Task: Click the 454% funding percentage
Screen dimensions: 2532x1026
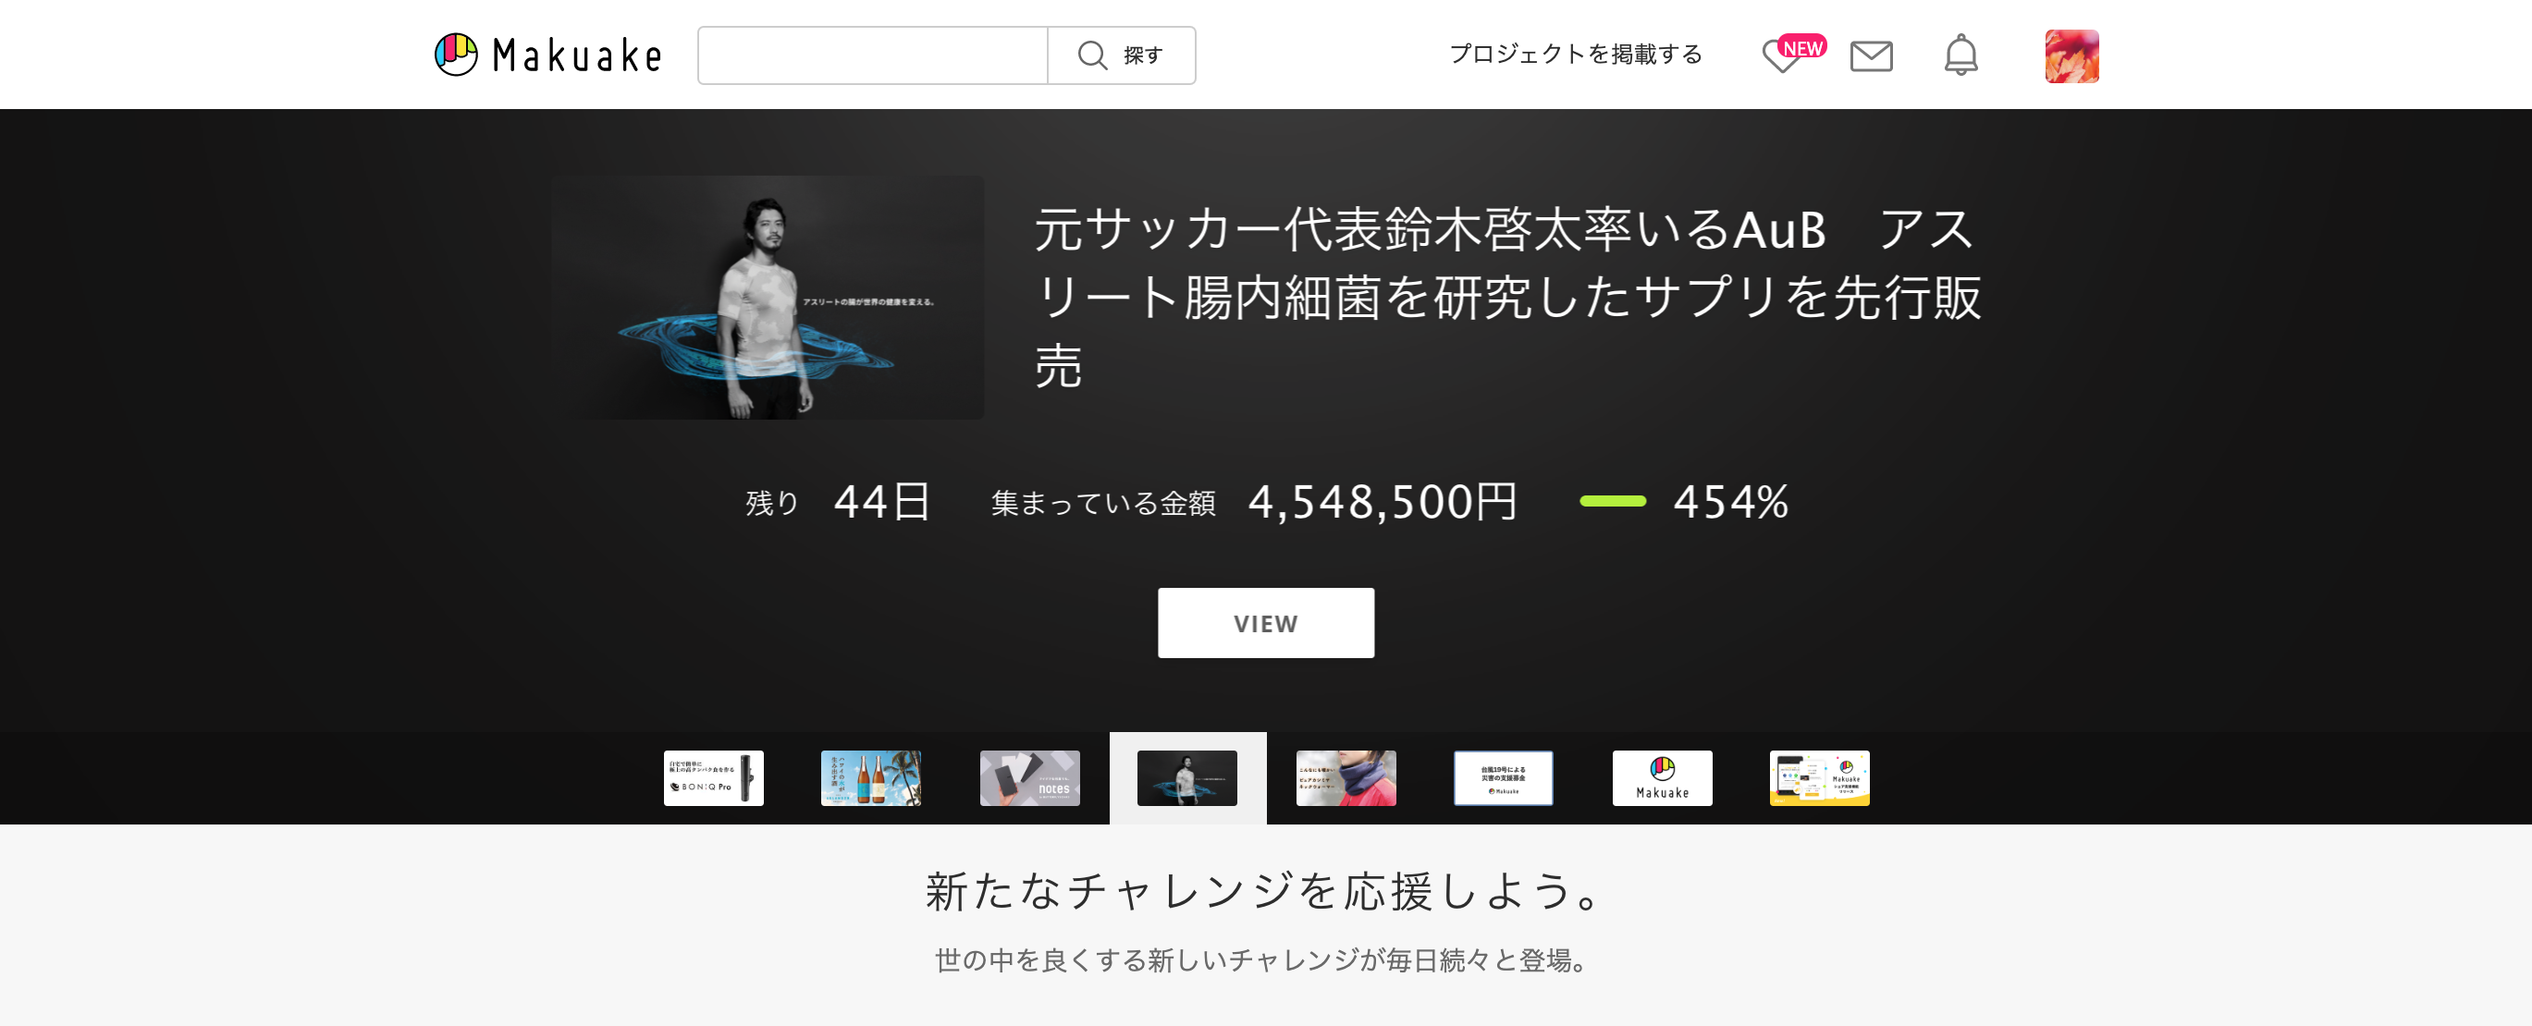Action: tap(1731, 501)
